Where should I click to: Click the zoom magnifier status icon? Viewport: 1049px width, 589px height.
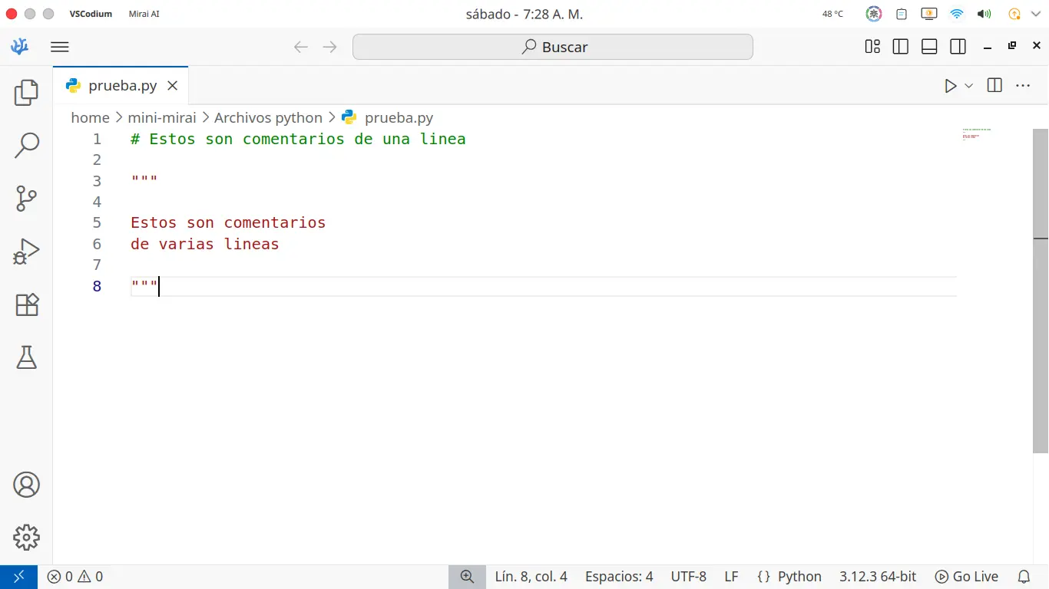467,577
